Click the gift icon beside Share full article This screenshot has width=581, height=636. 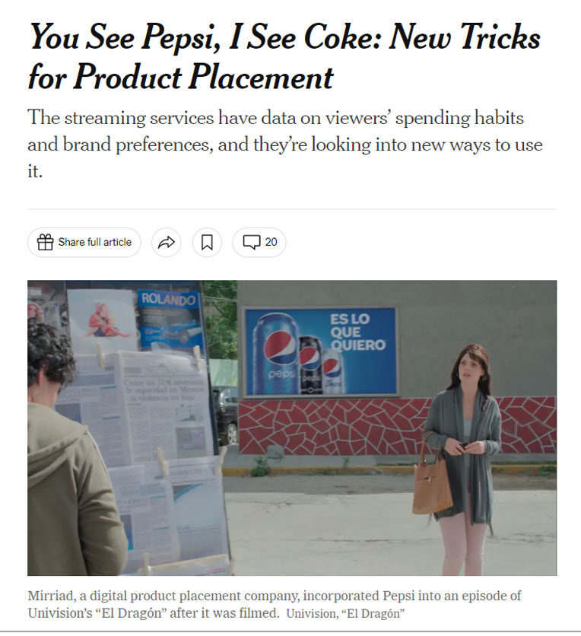coord(45,242)
